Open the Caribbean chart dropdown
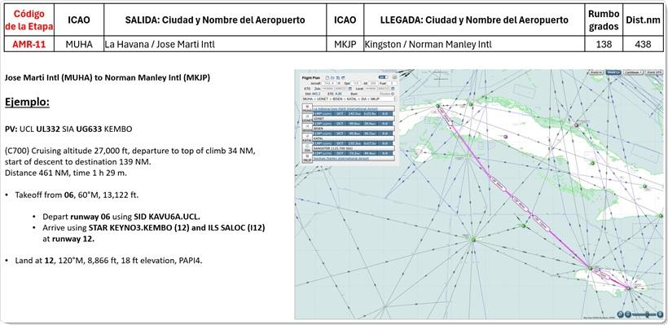This screenshot has height=325, width=668. point(634,72)
